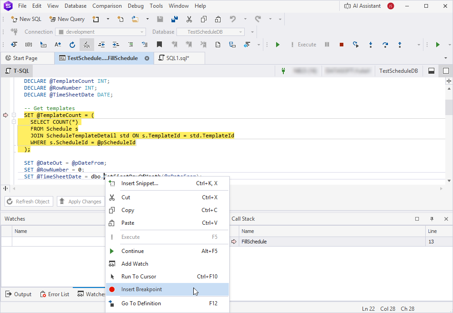Click the Step Over debug icon

click(385, 45)
